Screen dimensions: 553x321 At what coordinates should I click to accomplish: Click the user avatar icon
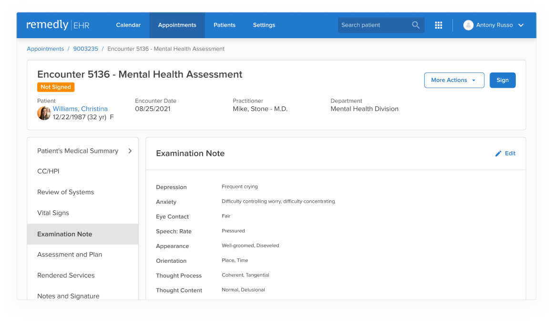pyautogui.click(x=468, y=25)
